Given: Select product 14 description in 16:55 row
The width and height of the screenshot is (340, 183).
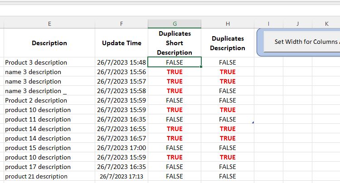Looking at the screenshot, I should [49, 129].
